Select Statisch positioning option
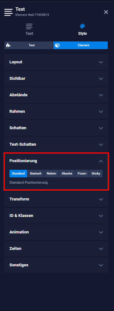 [x=36, y=174]
